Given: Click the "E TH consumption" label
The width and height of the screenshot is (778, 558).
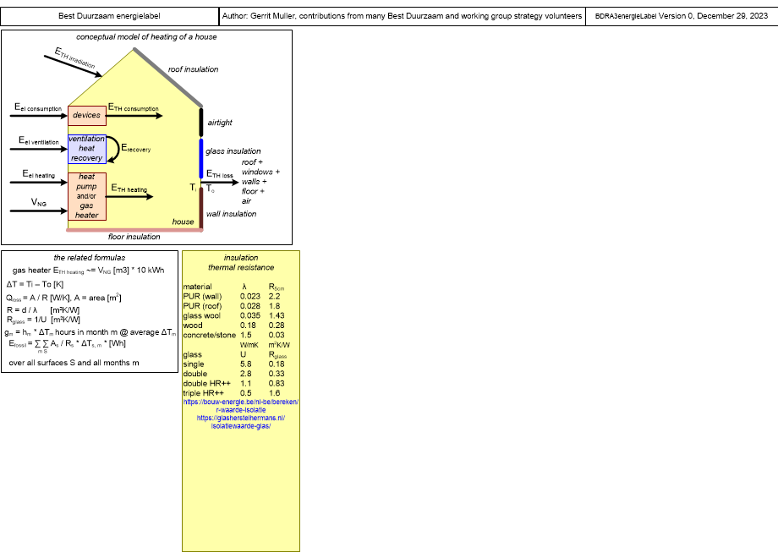Looking at the screenshot, I should (134, 107).
